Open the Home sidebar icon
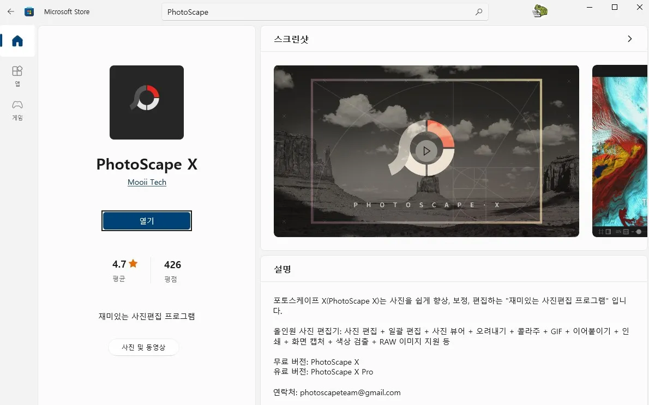Image resolution: width=649 pixels, height=405 pixels. [x=17, y=41]
